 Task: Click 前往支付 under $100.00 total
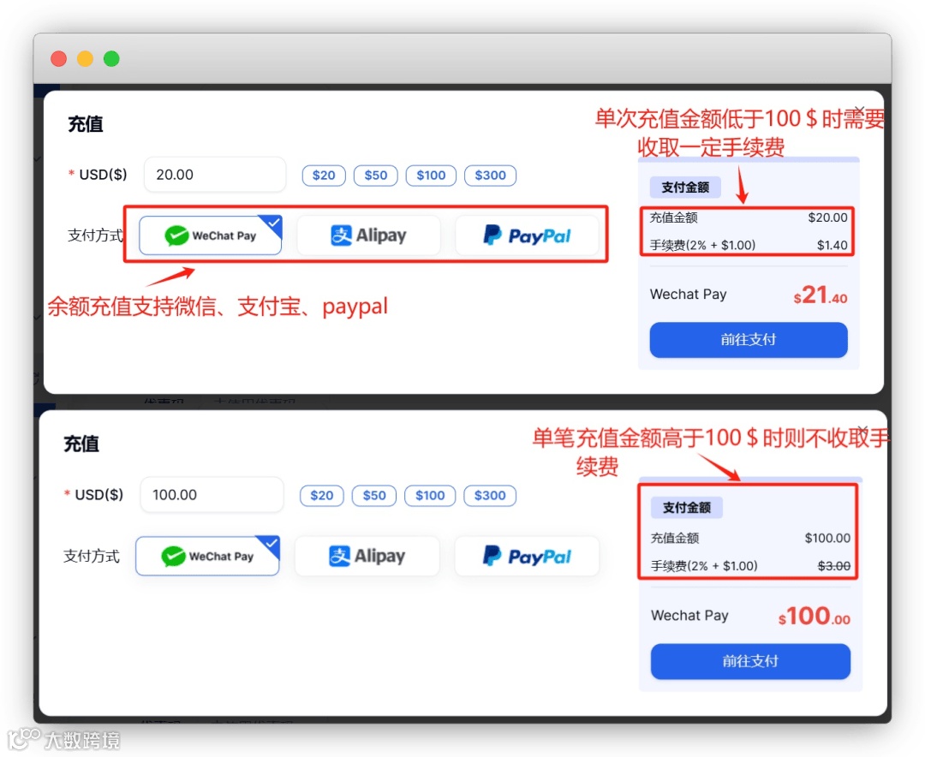(x=750, y=661)
